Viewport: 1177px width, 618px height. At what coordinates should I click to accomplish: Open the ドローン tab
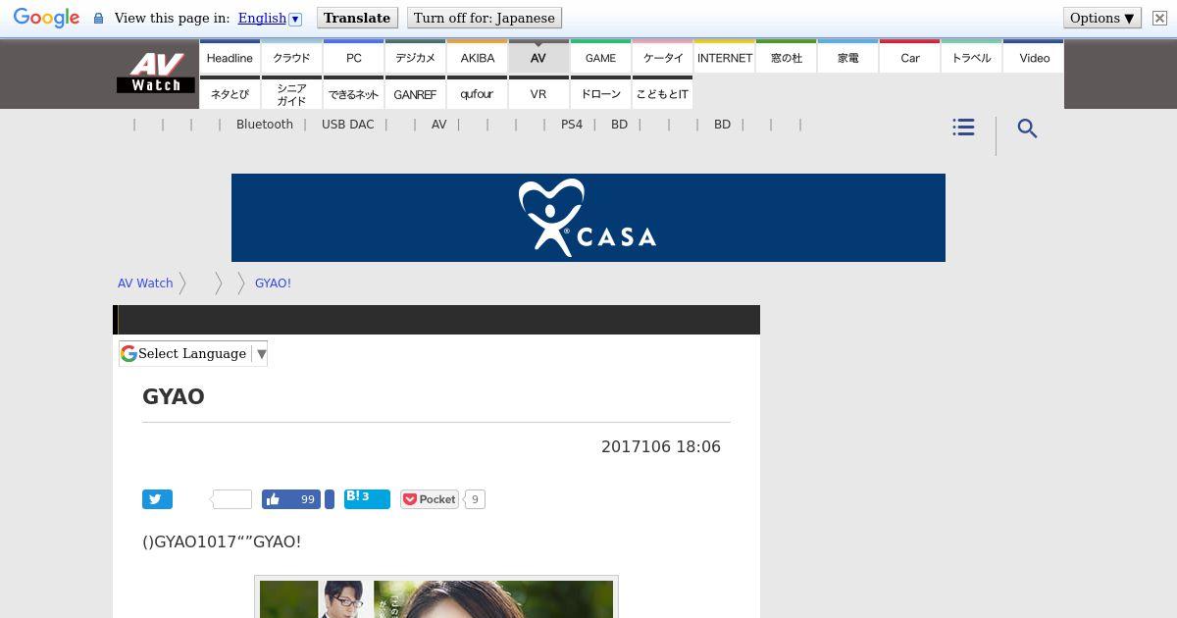click(x=600, y=94)
